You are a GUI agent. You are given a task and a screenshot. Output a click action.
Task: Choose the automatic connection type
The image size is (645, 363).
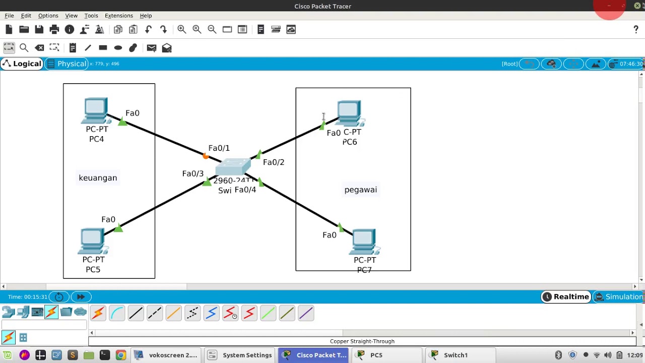tap(98, 313)
